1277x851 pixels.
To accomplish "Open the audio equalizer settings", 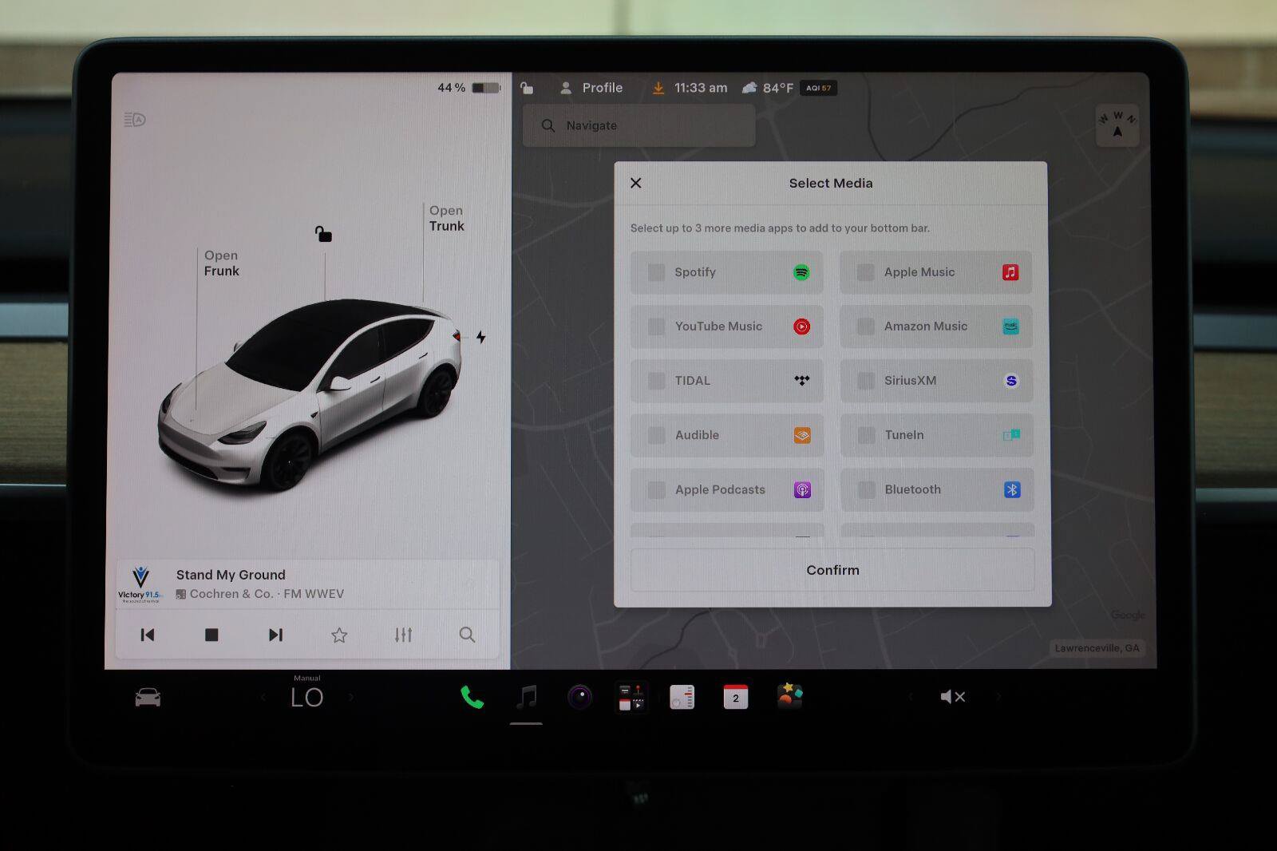I will tap(403, 635).
